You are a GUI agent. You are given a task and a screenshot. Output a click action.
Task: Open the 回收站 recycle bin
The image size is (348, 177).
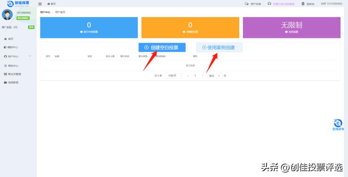(x=308, y=4)
